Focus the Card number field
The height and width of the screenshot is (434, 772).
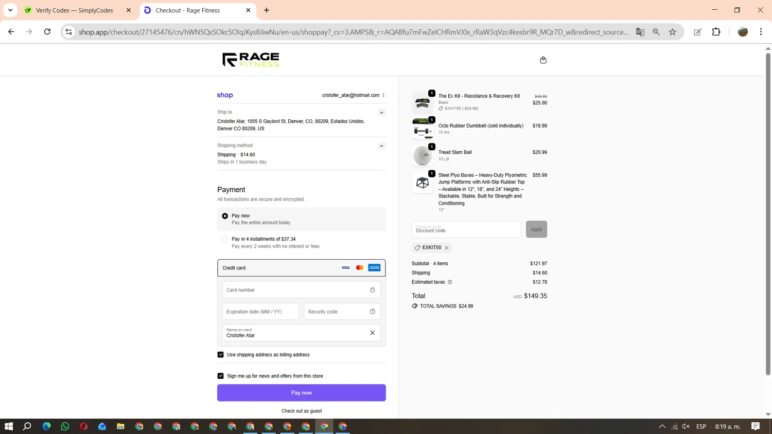pos(302,290)
